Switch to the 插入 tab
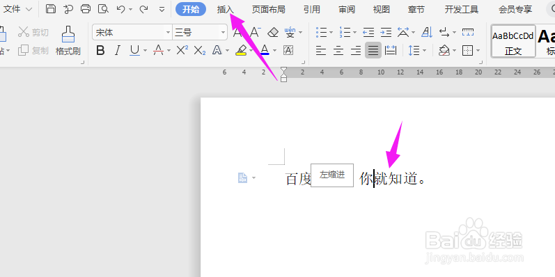The width and height of the screenshot is (555, 277). [226, 10]
